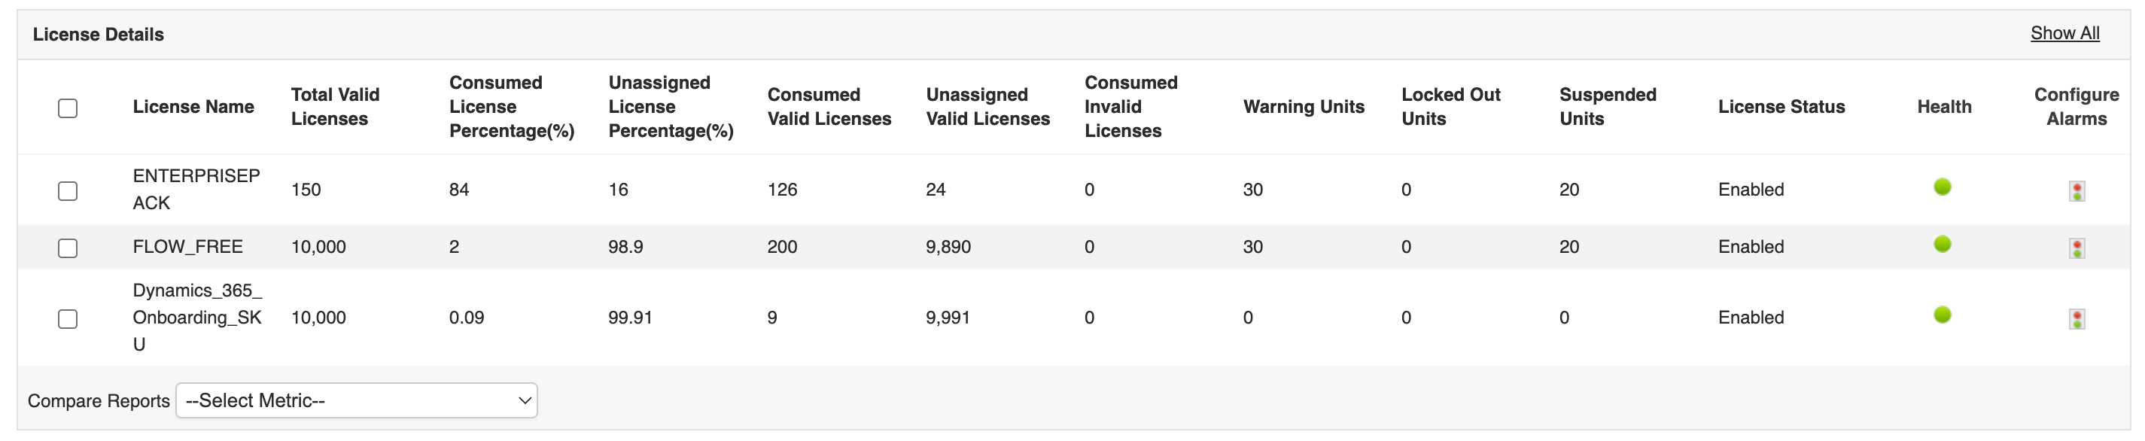Viewport: 2145px width, 441px height.
Task: Open the FLOW_FREE license entry
Action: pos(187,246)
